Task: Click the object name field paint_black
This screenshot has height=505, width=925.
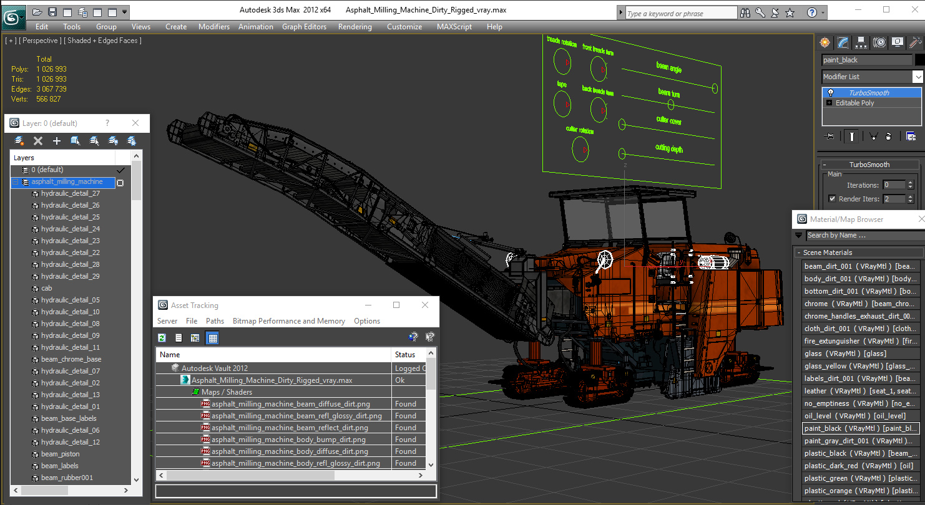Action: tap(867, 60)
